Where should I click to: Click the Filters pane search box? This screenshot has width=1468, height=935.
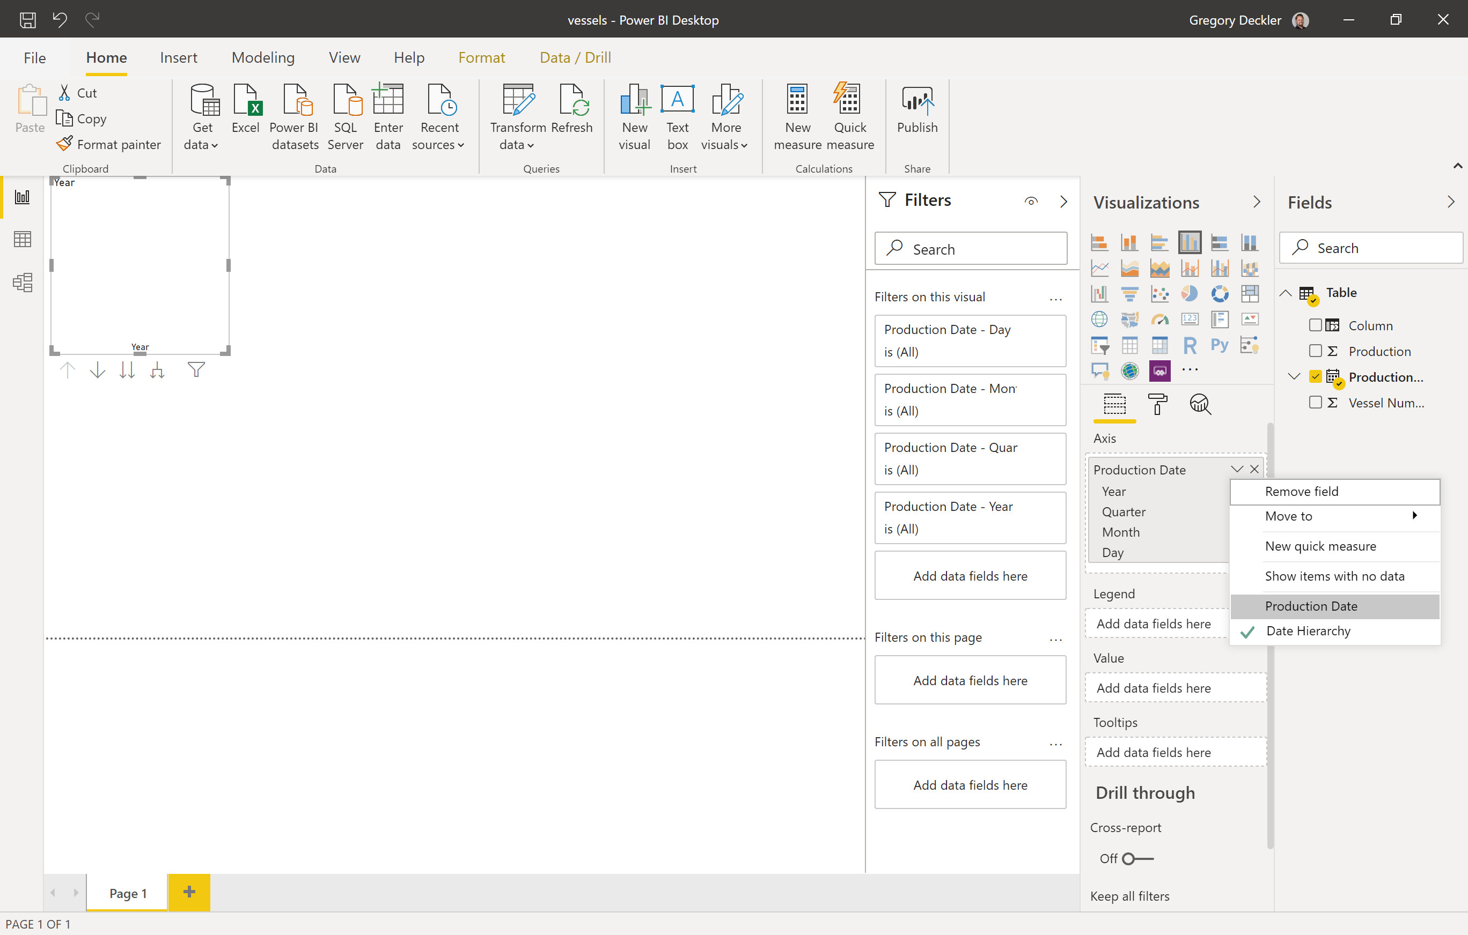coord(971,249)
